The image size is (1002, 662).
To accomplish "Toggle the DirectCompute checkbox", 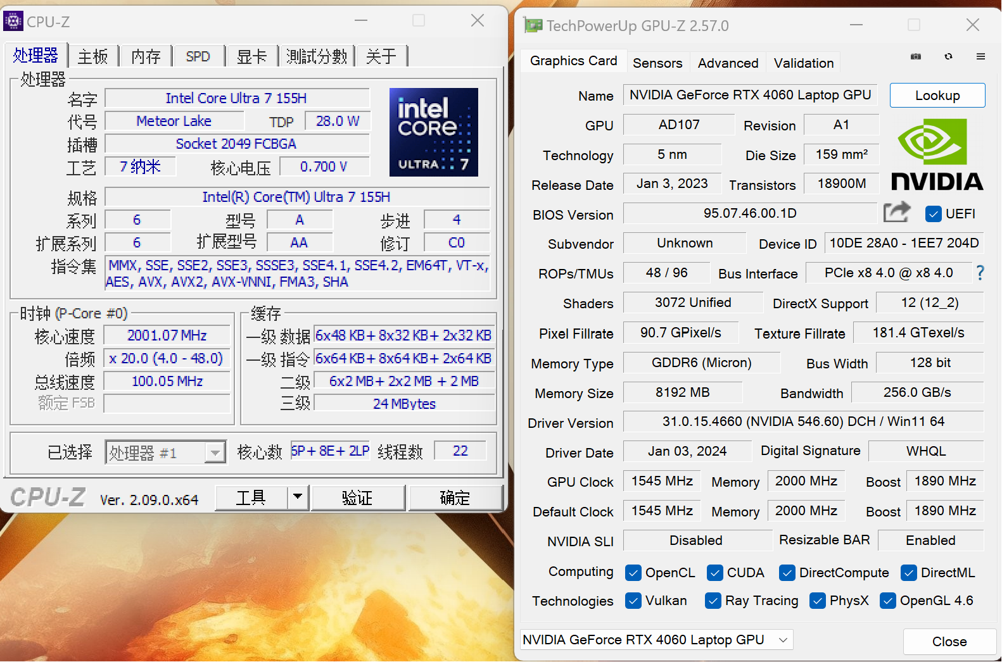I will (x=787, y=573).
